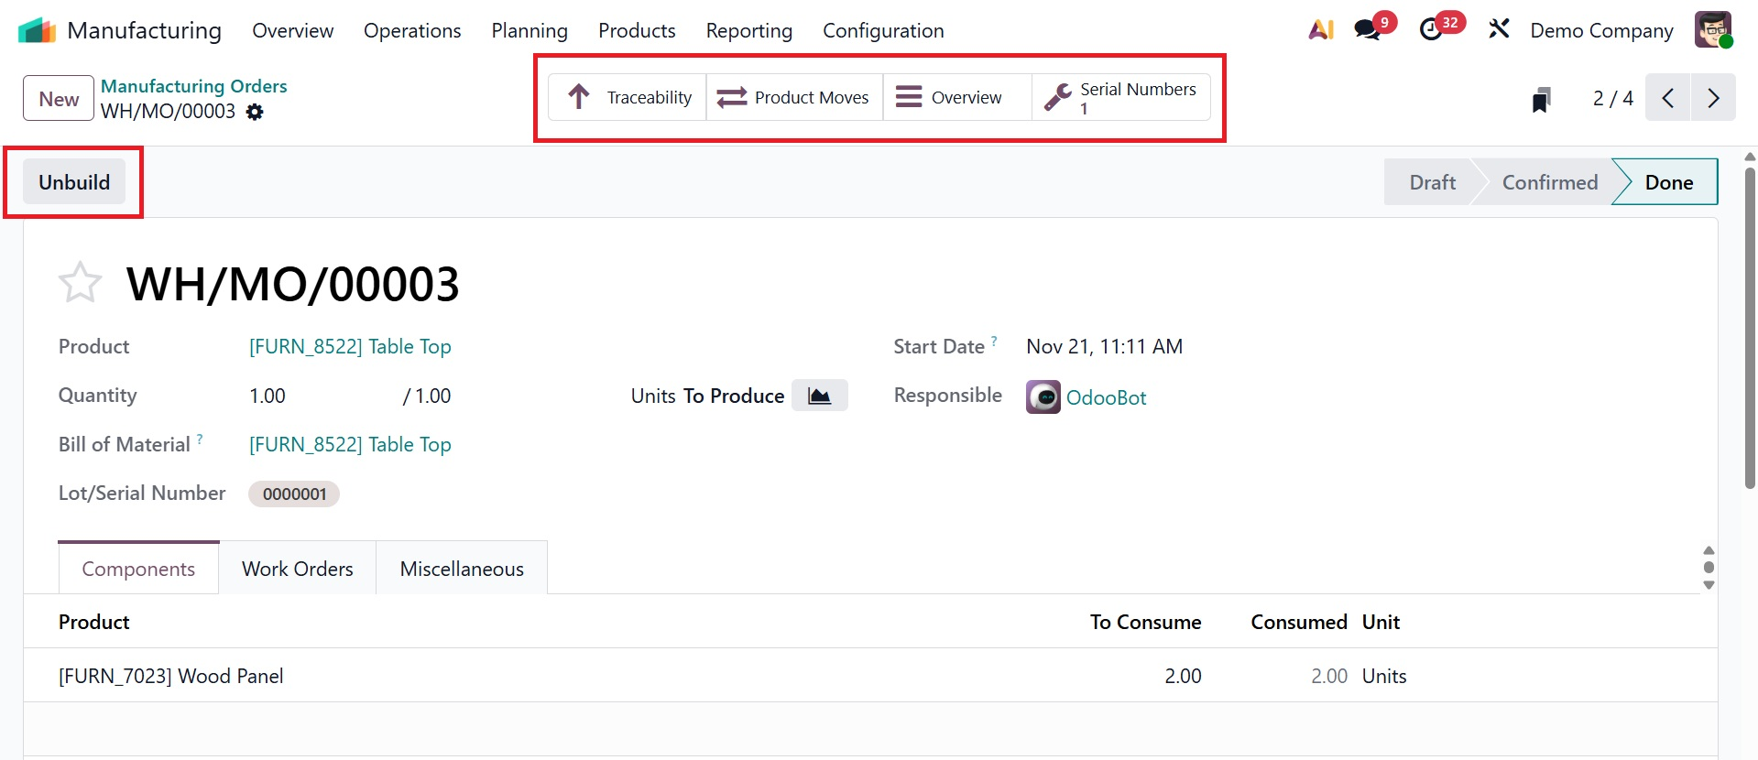Toggle the favorite star for WH/MO/00003

(x=80, y=283)
